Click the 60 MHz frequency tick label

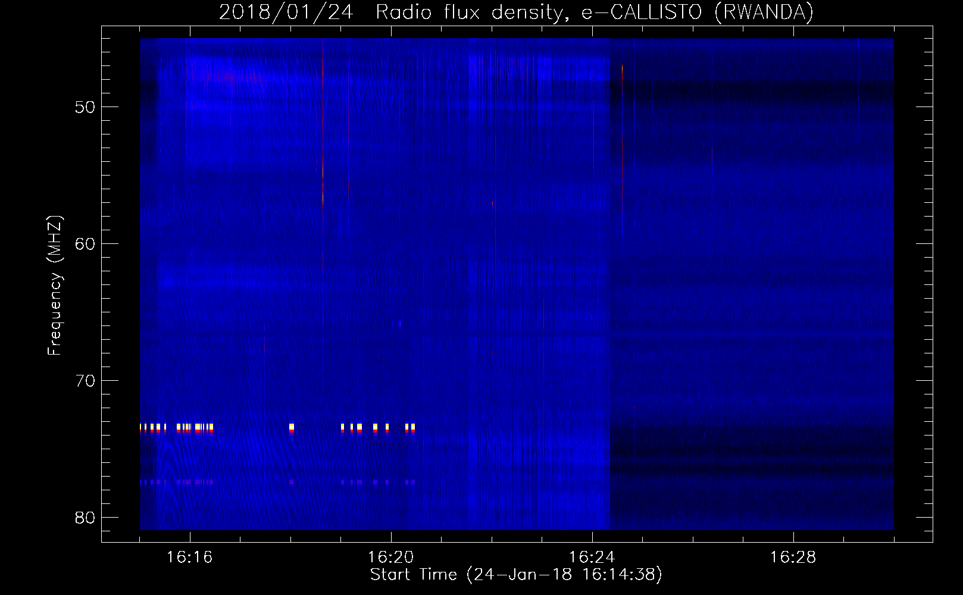(x=86, y=244)
